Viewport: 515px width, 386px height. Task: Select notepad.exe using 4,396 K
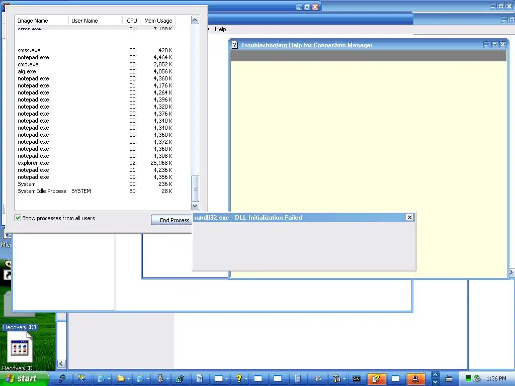point(95,100)
